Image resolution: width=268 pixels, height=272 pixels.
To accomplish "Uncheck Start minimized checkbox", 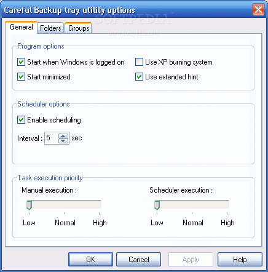I will (21, 77).
